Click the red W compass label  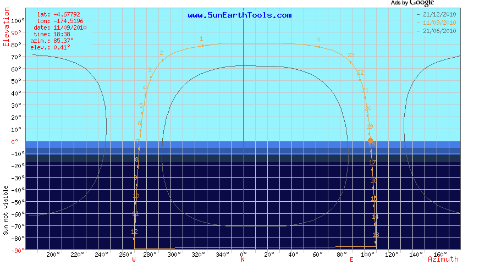coord(134,260)
